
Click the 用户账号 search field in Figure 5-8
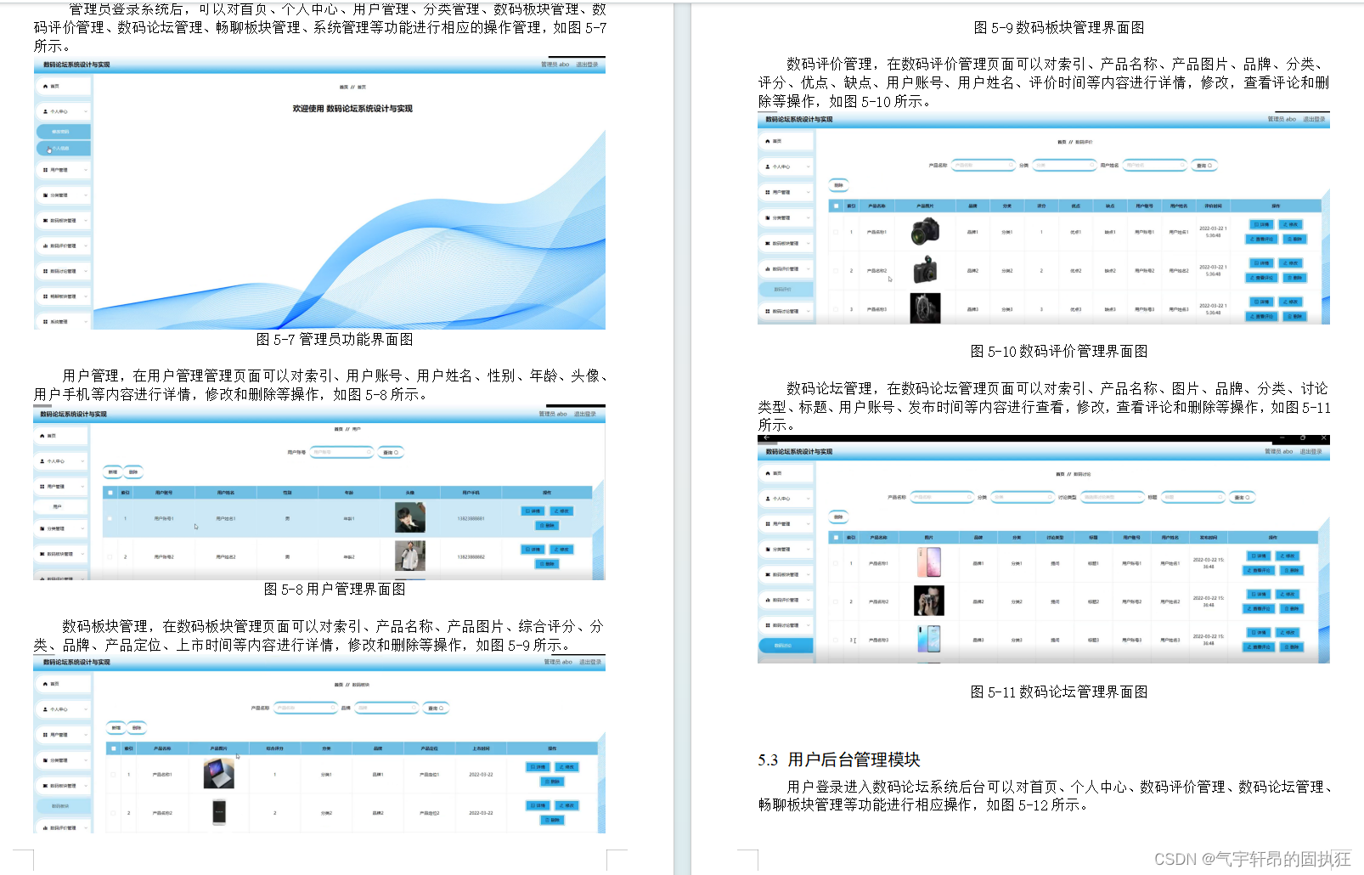click(341, 453)
